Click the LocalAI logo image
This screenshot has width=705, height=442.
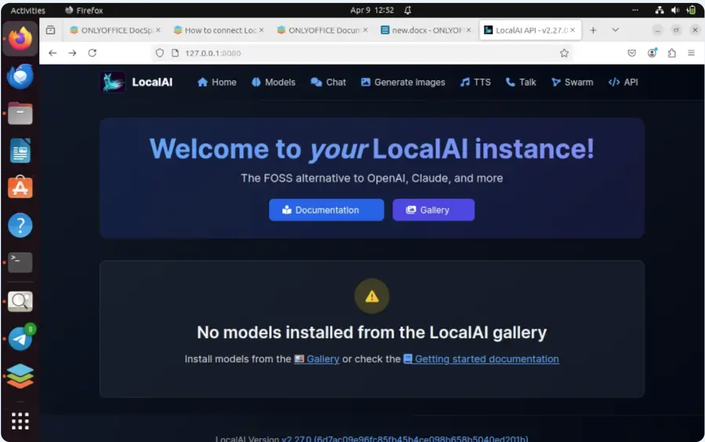[113, 82]
